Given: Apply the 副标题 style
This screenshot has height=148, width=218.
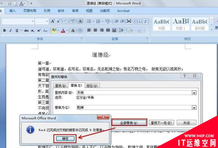Looking at the screenshot, I should pyautogui.click(x=200, y=24).
